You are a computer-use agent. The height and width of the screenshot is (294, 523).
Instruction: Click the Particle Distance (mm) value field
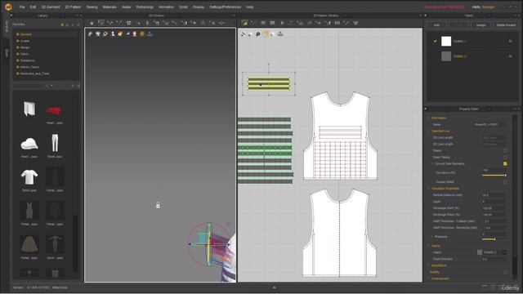tap(494, 195)
